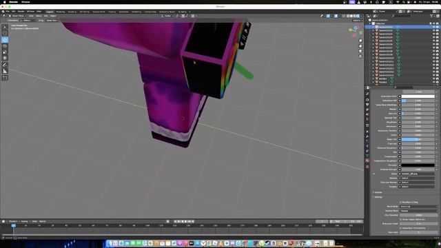The height and width of the screenshot is (248, 441).
Task: Expand the highlighted object row in outliner
Action: [x=373, y=27]
